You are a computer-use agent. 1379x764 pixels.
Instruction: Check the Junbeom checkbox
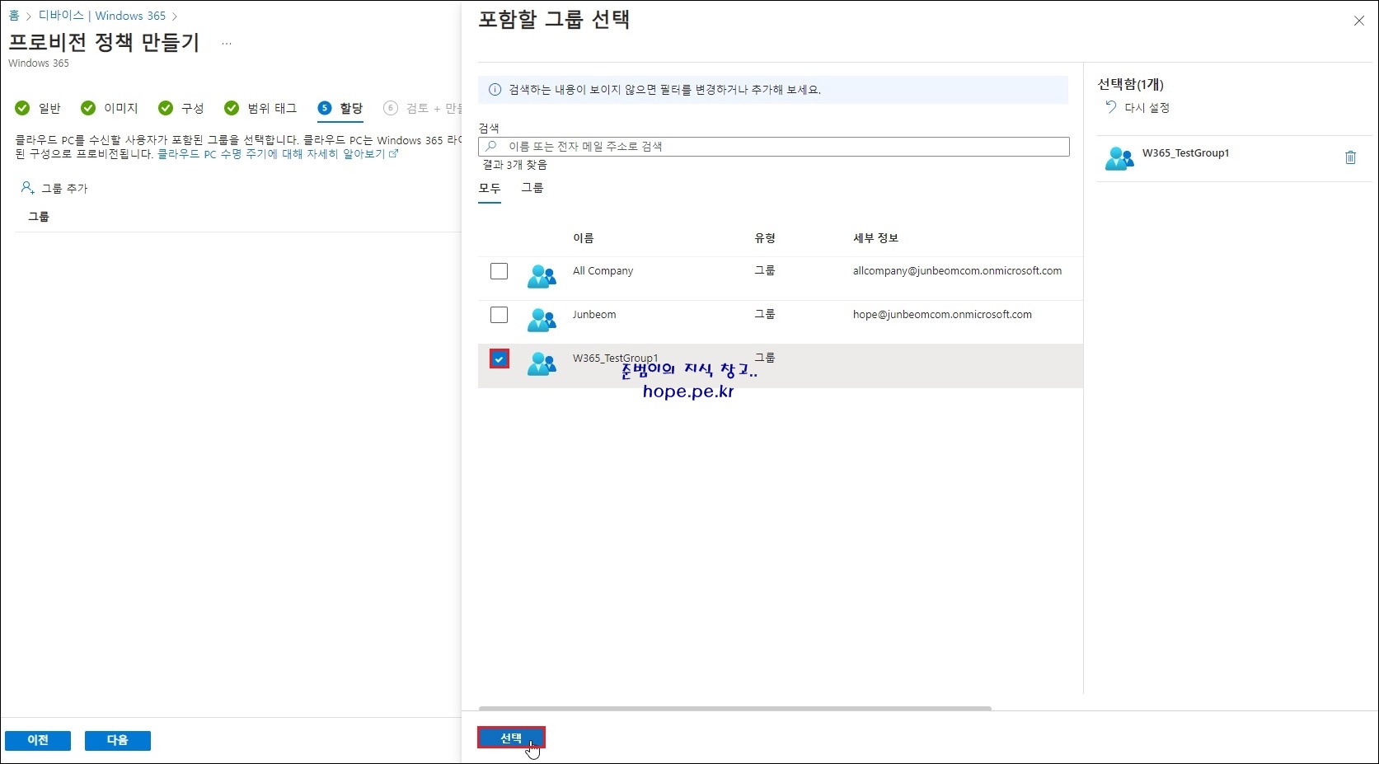tap(499, 315)
